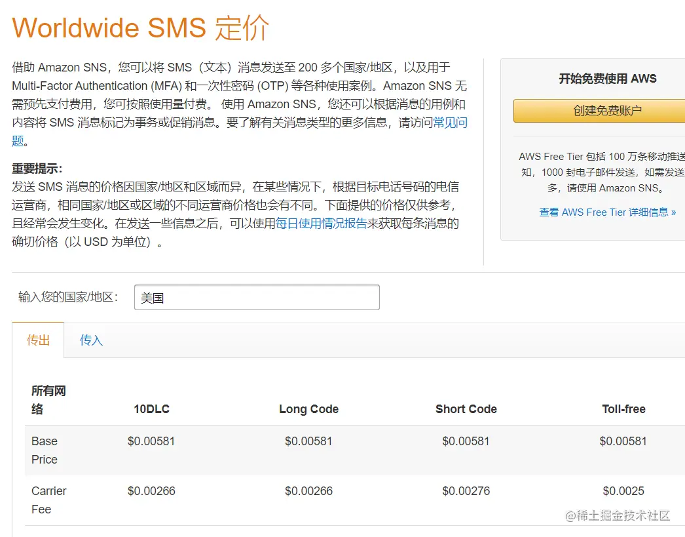Click the Carrier Fee row label
Viewport: 685px width, 537px height.
click(48, 500)
